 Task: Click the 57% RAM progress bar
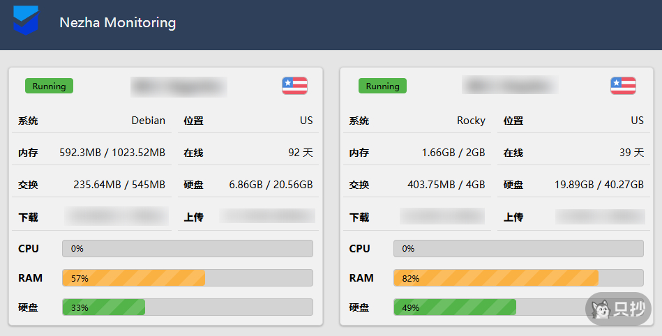click(x=188, y=278)
